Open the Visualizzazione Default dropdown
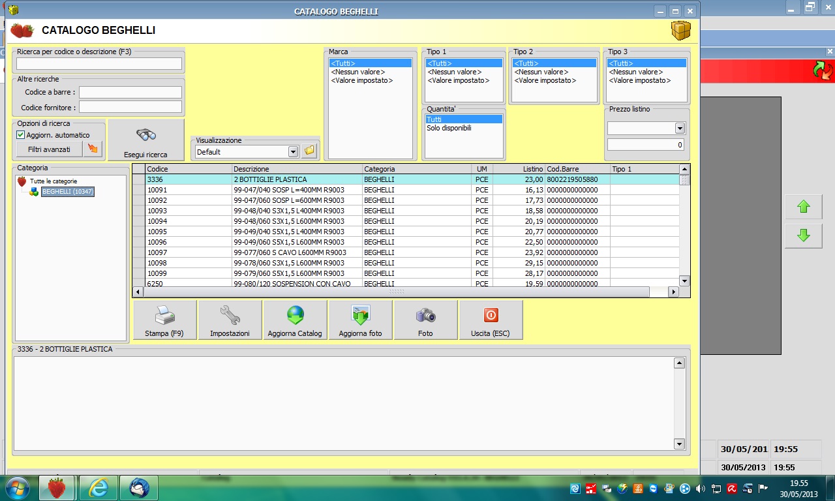Screen dimensions: 835x501 point(293,151)
